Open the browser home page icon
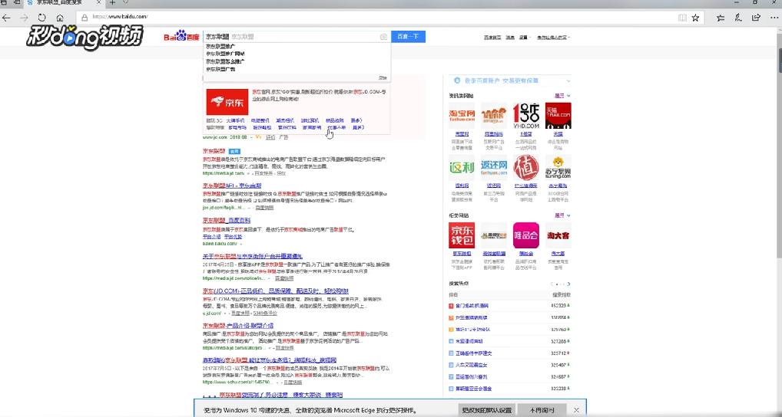 coord(60,18)
